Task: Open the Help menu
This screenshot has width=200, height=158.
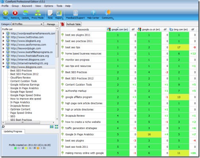Action: tap(68, 6)
